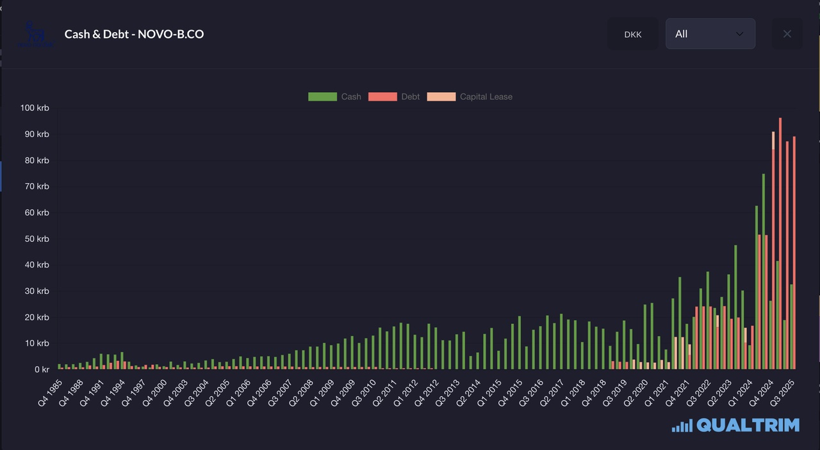The height and width of the screenshot is (450, 820).
Task: Toggle the Capital Lease legend label
Action: coord(486,97)
